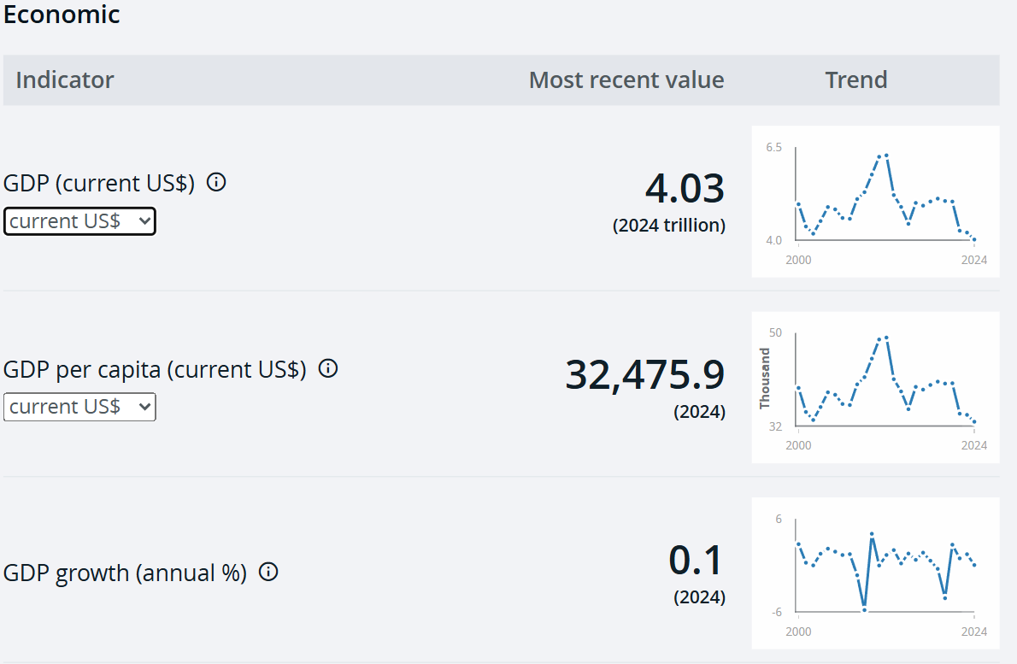Image resolution: width=1017 pixels, height=664 pixels.
Task: Click the 0.1 GDP growth value
Action: coord(696,560)
